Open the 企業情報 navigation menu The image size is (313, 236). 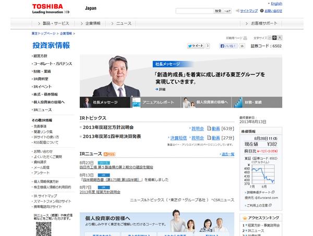[90, 23]
